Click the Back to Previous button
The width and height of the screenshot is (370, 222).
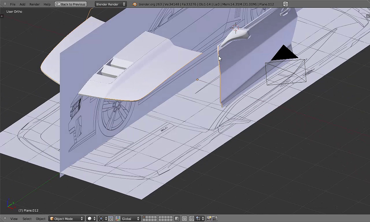71,4
